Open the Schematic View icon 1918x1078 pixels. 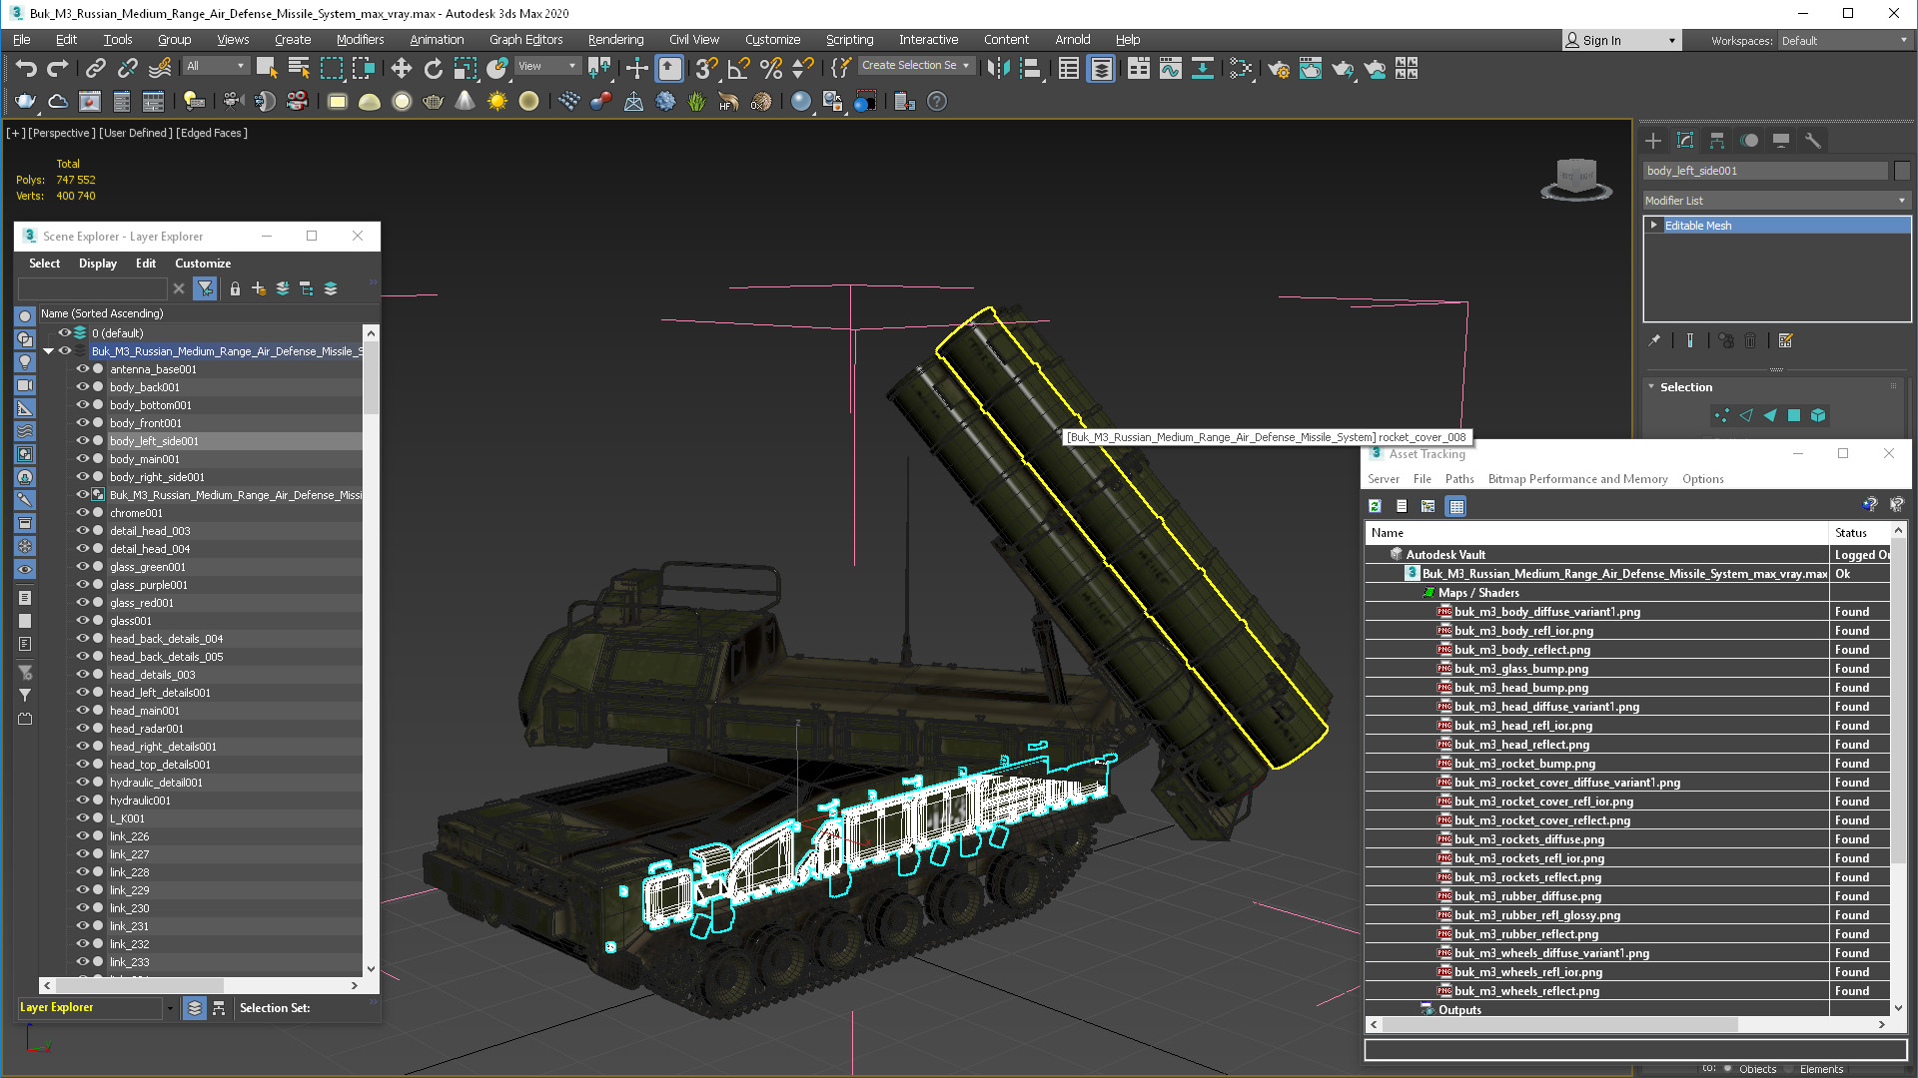(x=1203, y=68)
